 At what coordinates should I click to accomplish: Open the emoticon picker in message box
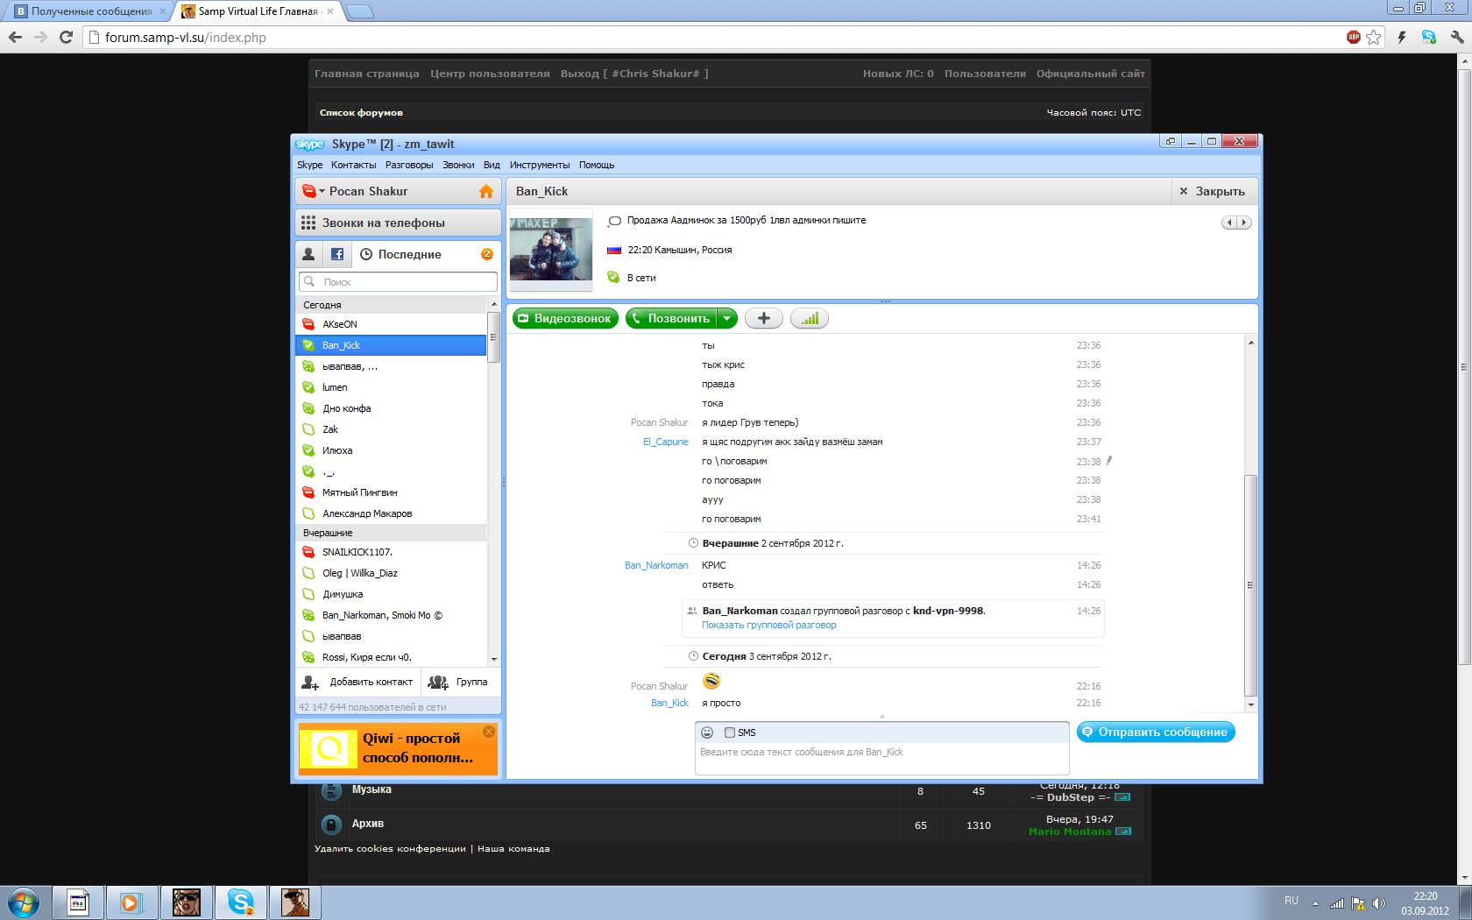point(707,732)
